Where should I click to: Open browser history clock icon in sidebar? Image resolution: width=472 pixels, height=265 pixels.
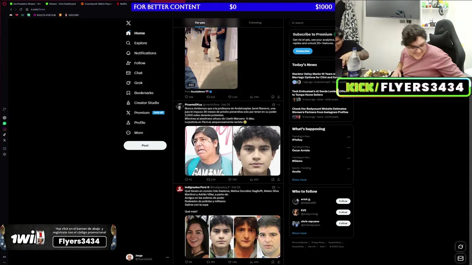click(x=4, y=149)
